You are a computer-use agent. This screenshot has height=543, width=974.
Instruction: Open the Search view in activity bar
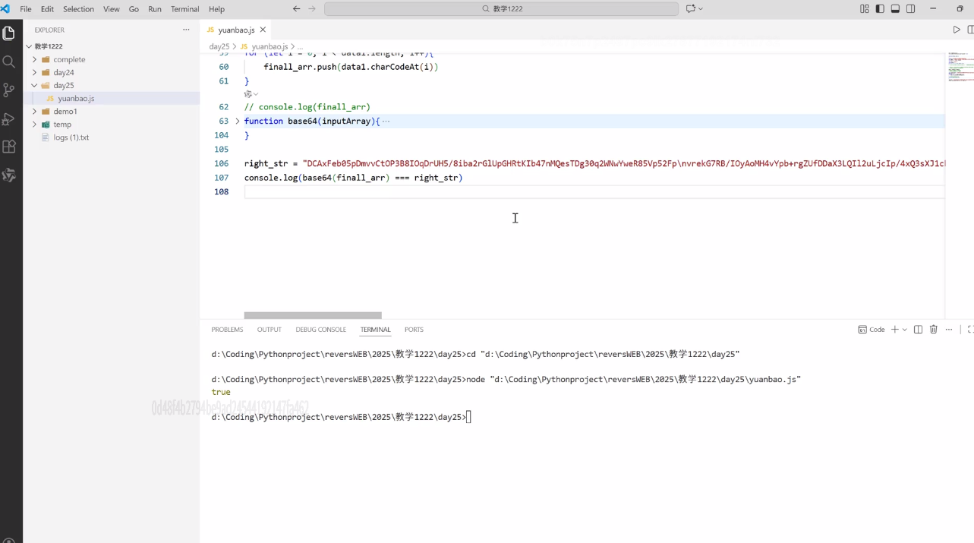(9, 62)
